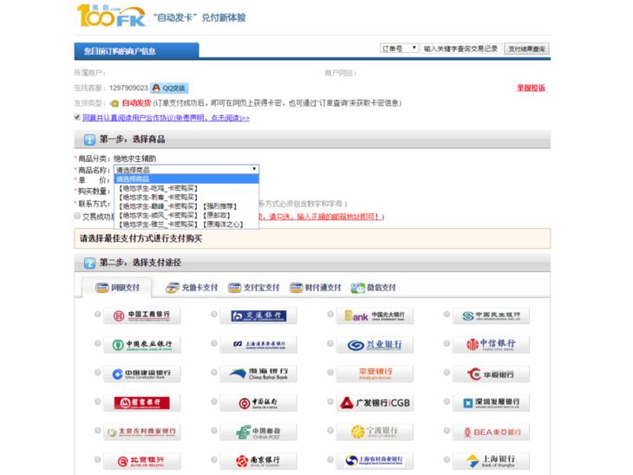Click the 支付结果查询 button

[x=526, y=49]
